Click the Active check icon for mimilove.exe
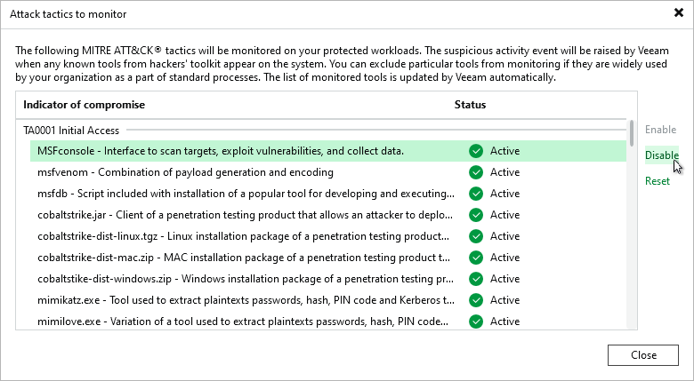The width and height of the screenshot is (694, 381). pyautogui.click(x=476, y=321)
